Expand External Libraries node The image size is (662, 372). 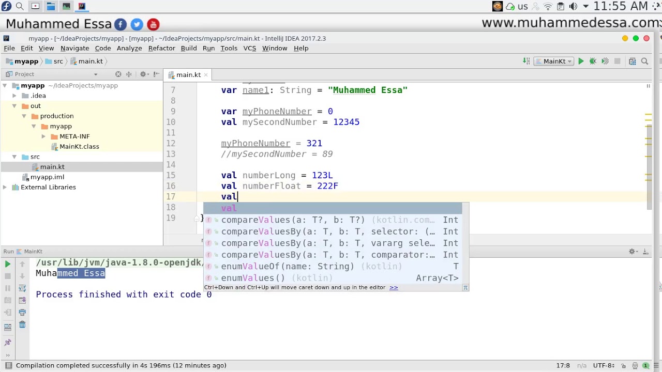point(5,187)
